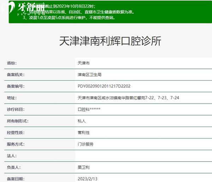Click the 备案机关 row label
212x182 pixels.
coord(16,75)
